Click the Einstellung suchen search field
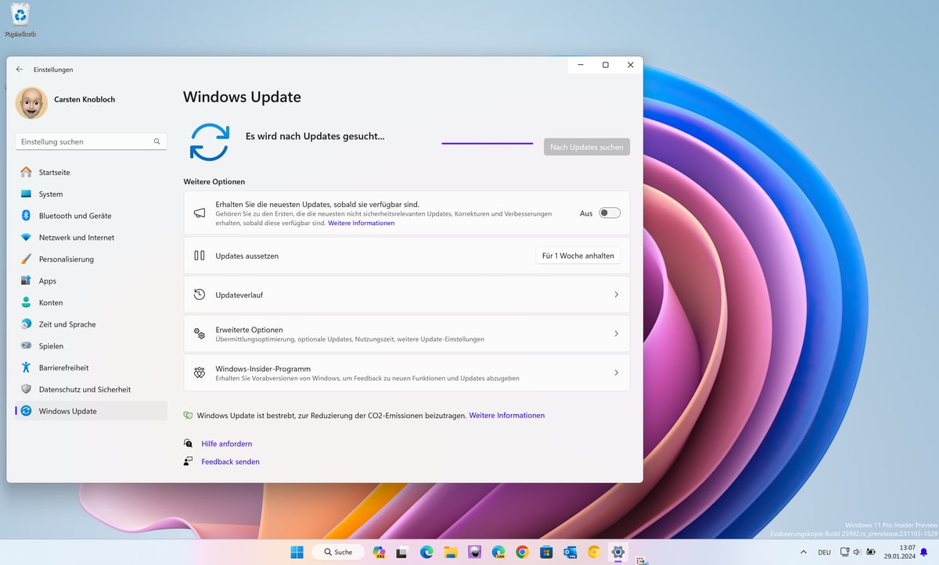The height and width of the screenshot is (565, 939). tap(91, 141)
